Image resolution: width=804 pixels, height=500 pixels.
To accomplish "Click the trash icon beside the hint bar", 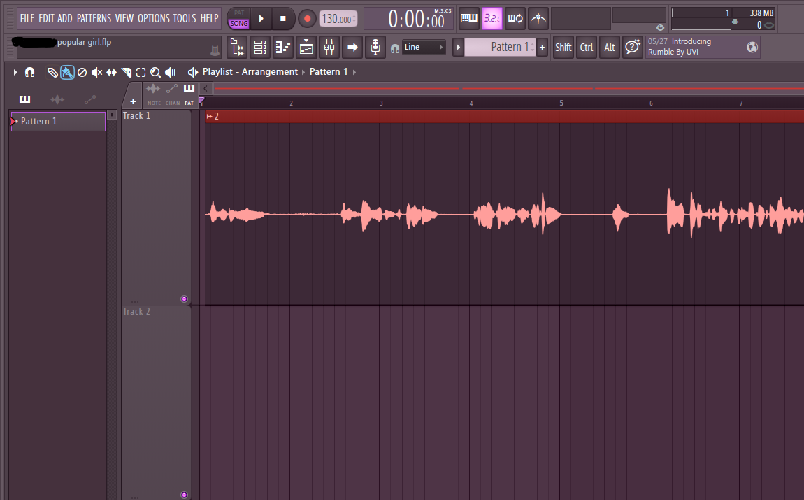I will (215, 50).
